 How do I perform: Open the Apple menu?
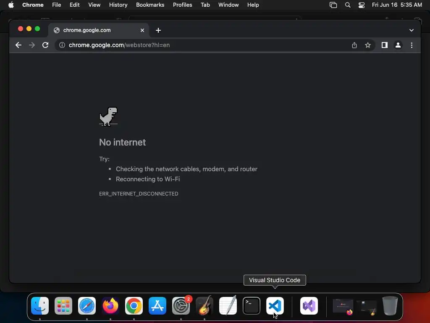11,5
